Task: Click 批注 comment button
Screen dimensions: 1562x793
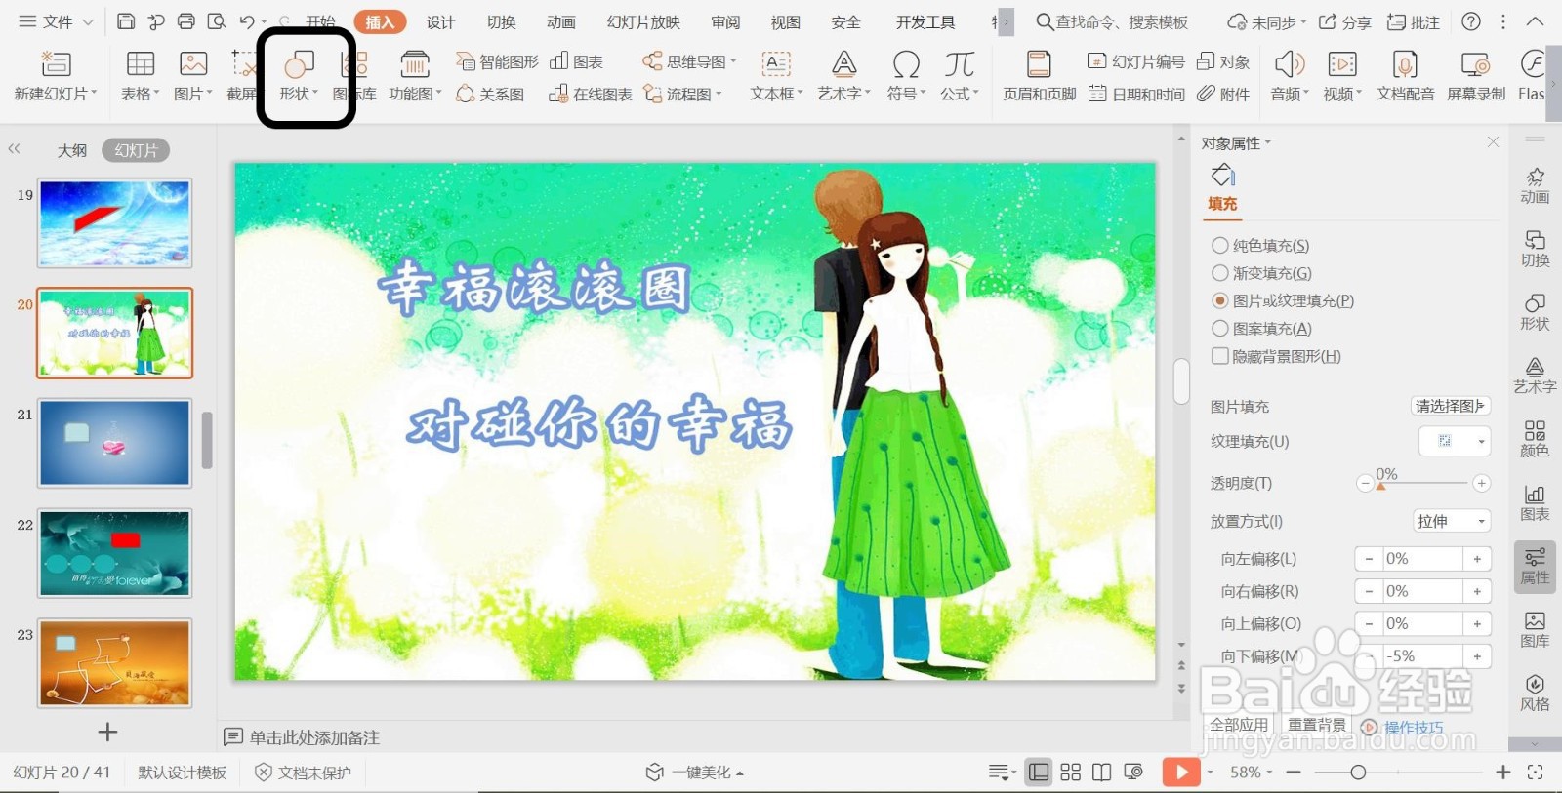Action: 1413,21
